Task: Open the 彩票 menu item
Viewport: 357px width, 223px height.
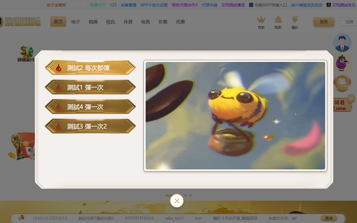Action: tap(163, 22)
